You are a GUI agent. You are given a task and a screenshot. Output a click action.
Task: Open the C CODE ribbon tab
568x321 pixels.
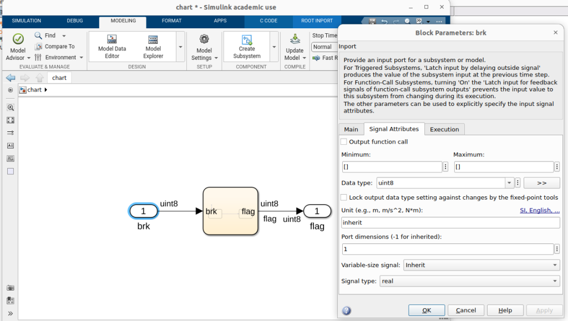tap(268, 21)
